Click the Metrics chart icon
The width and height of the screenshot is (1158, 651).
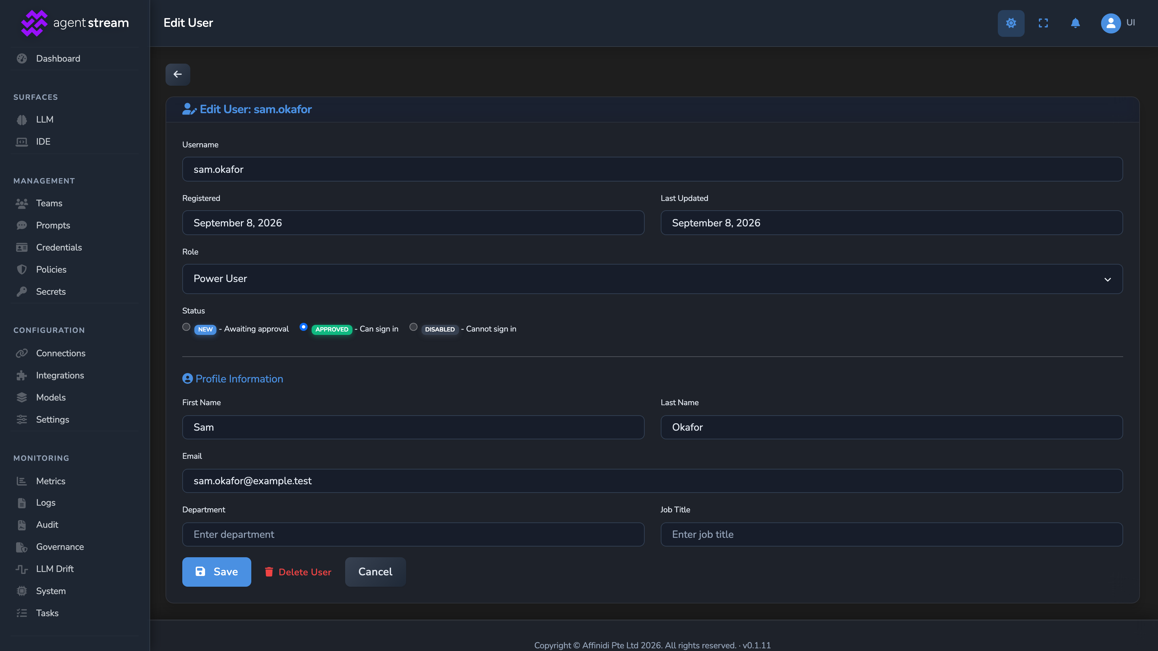21,481
